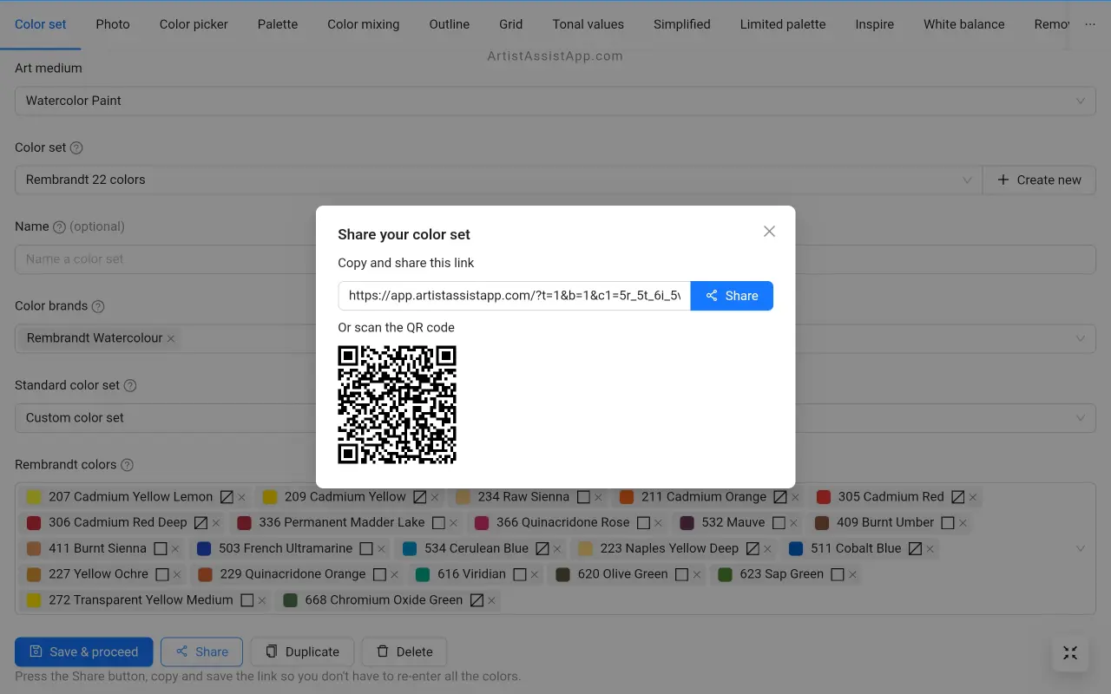Click the Save & proceed button
1111x694 pixels.
(84, 651)
